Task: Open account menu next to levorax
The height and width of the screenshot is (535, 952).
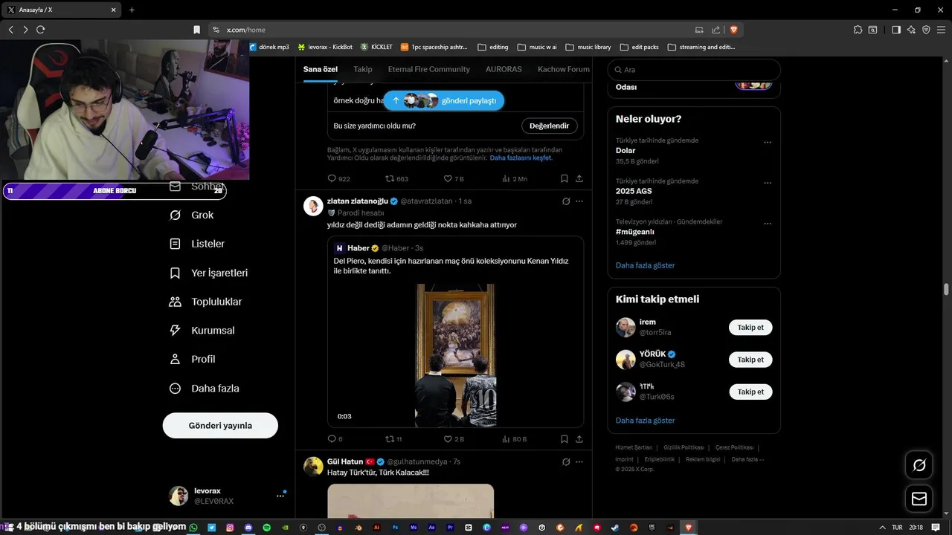Action: click(280, 496)
